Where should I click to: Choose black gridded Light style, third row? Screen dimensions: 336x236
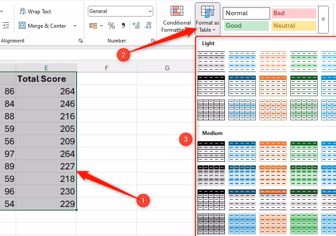click(x=211, y=110)
